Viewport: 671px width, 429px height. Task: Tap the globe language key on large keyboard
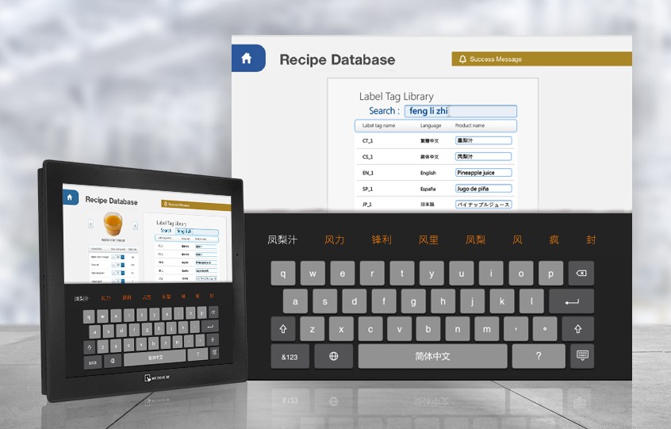point(334,356)
